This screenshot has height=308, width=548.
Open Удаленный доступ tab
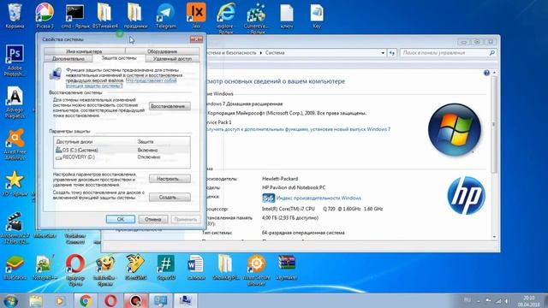(172, 59)
